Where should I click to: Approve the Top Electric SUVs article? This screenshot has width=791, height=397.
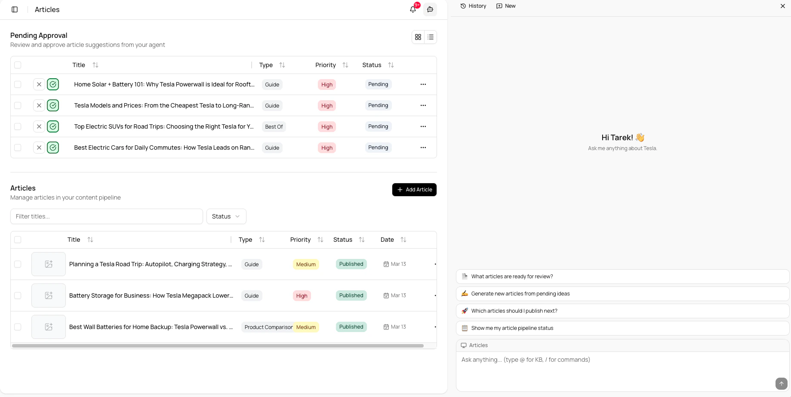(x=53, y=126)
